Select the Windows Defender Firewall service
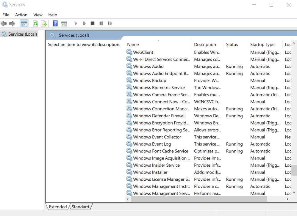Viewport: 297px width, 216px height. pos(159,116)
